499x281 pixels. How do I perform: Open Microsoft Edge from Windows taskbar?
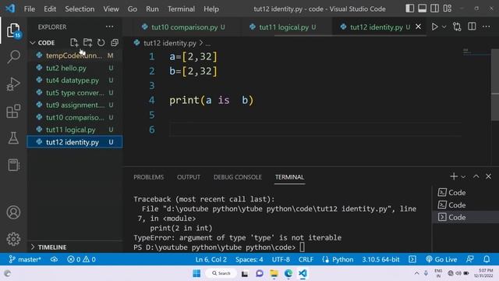(x=288, y=273)
